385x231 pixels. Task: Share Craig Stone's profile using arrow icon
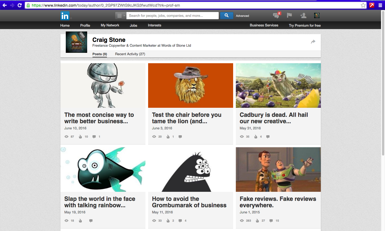coord(313,42)
